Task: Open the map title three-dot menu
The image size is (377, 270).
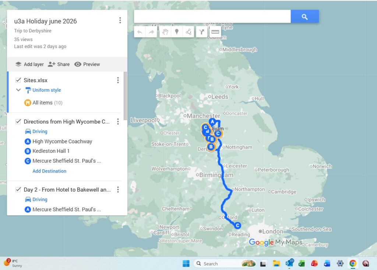Action: [x=120, y=21]
